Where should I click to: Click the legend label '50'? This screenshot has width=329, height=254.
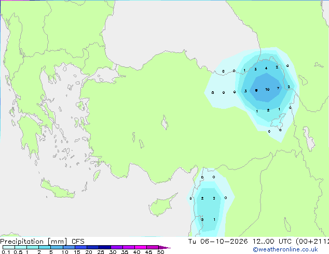[160, 252]
